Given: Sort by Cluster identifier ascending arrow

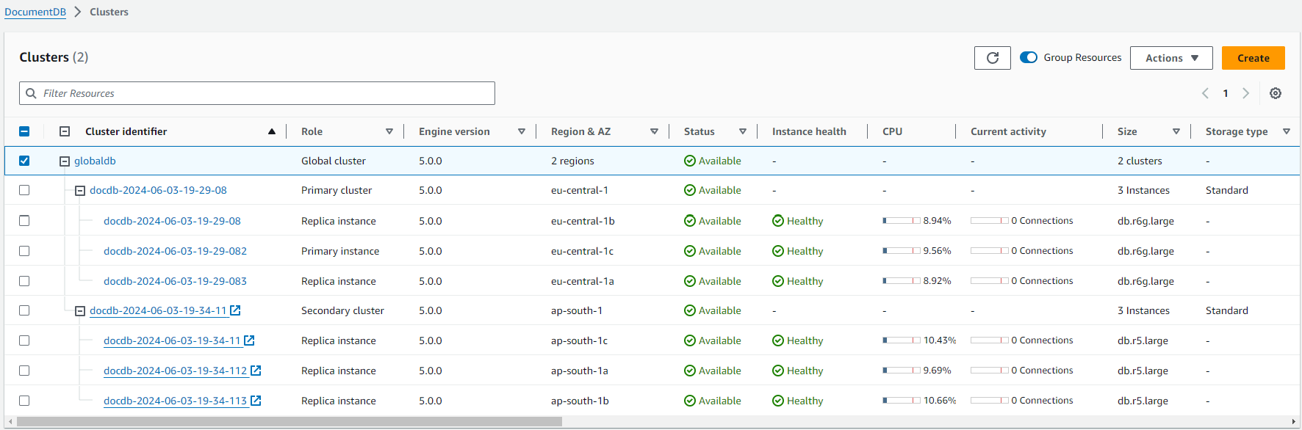Looking at the screenshot, I should (272, 131).
